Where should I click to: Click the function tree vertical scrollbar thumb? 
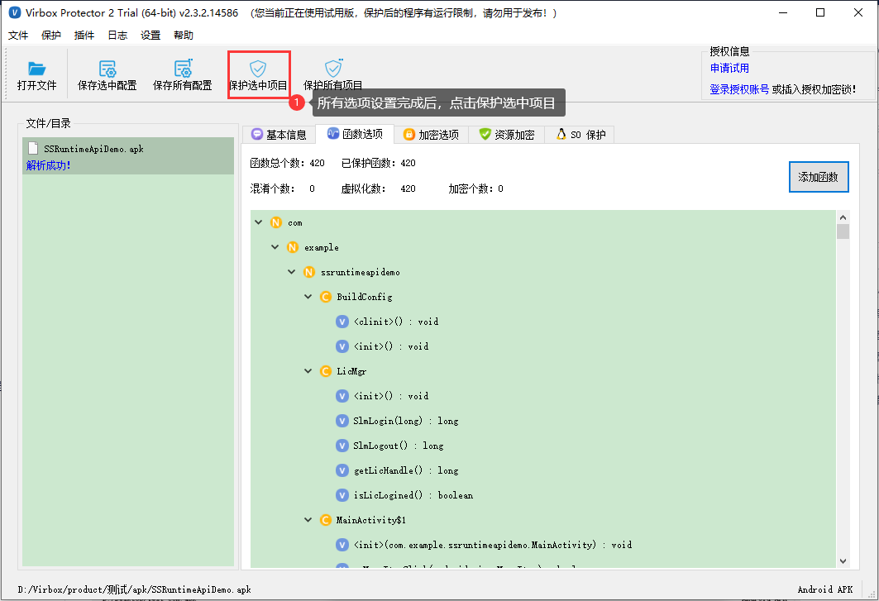pos(843,231)
